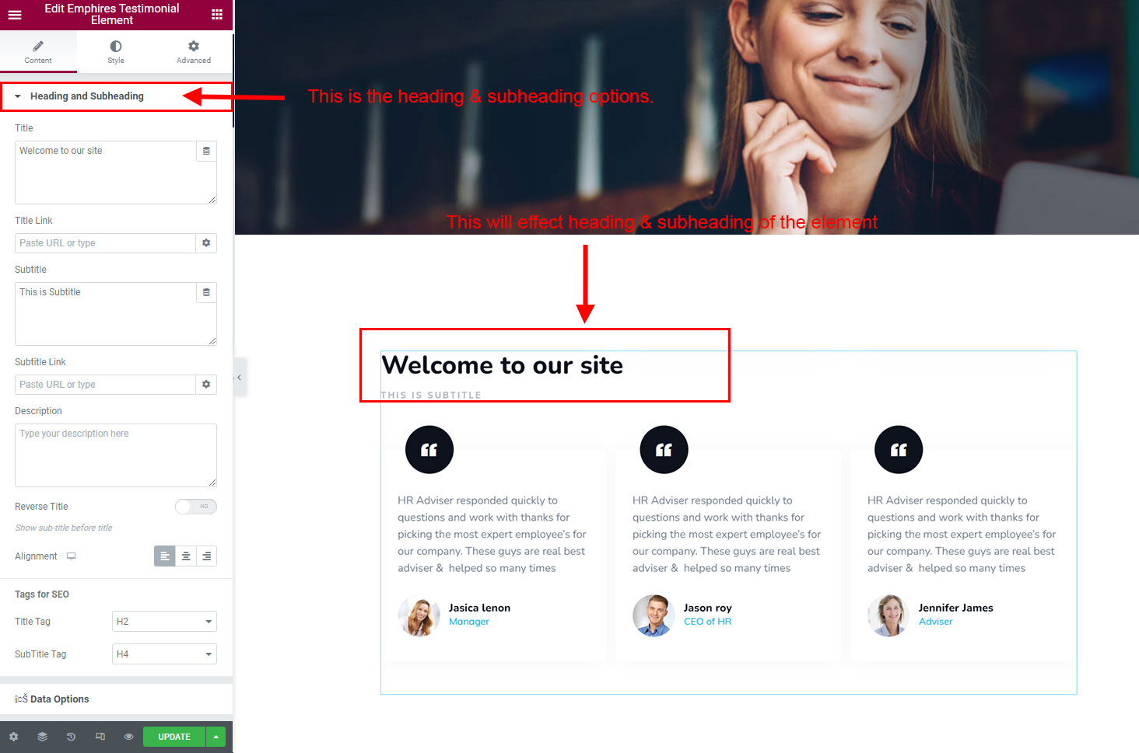The width and height of the screenshot is (1139, 753).
Task: Open the widgets grid icon
Action: (217, 14)
